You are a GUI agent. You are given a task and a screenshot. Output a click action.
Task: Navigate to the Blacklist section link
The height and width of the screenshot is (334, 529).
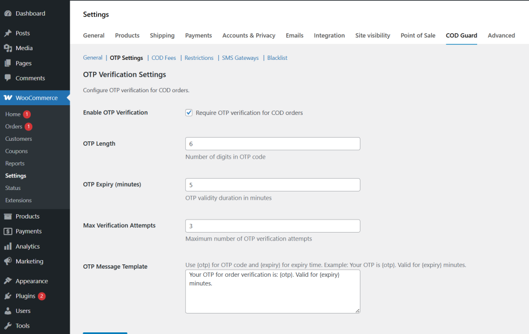click(x=277, y=58)
